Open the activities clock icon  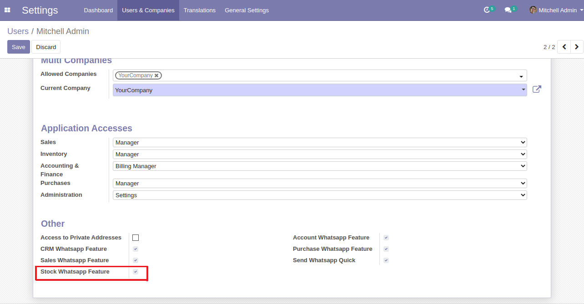(487, 10)
